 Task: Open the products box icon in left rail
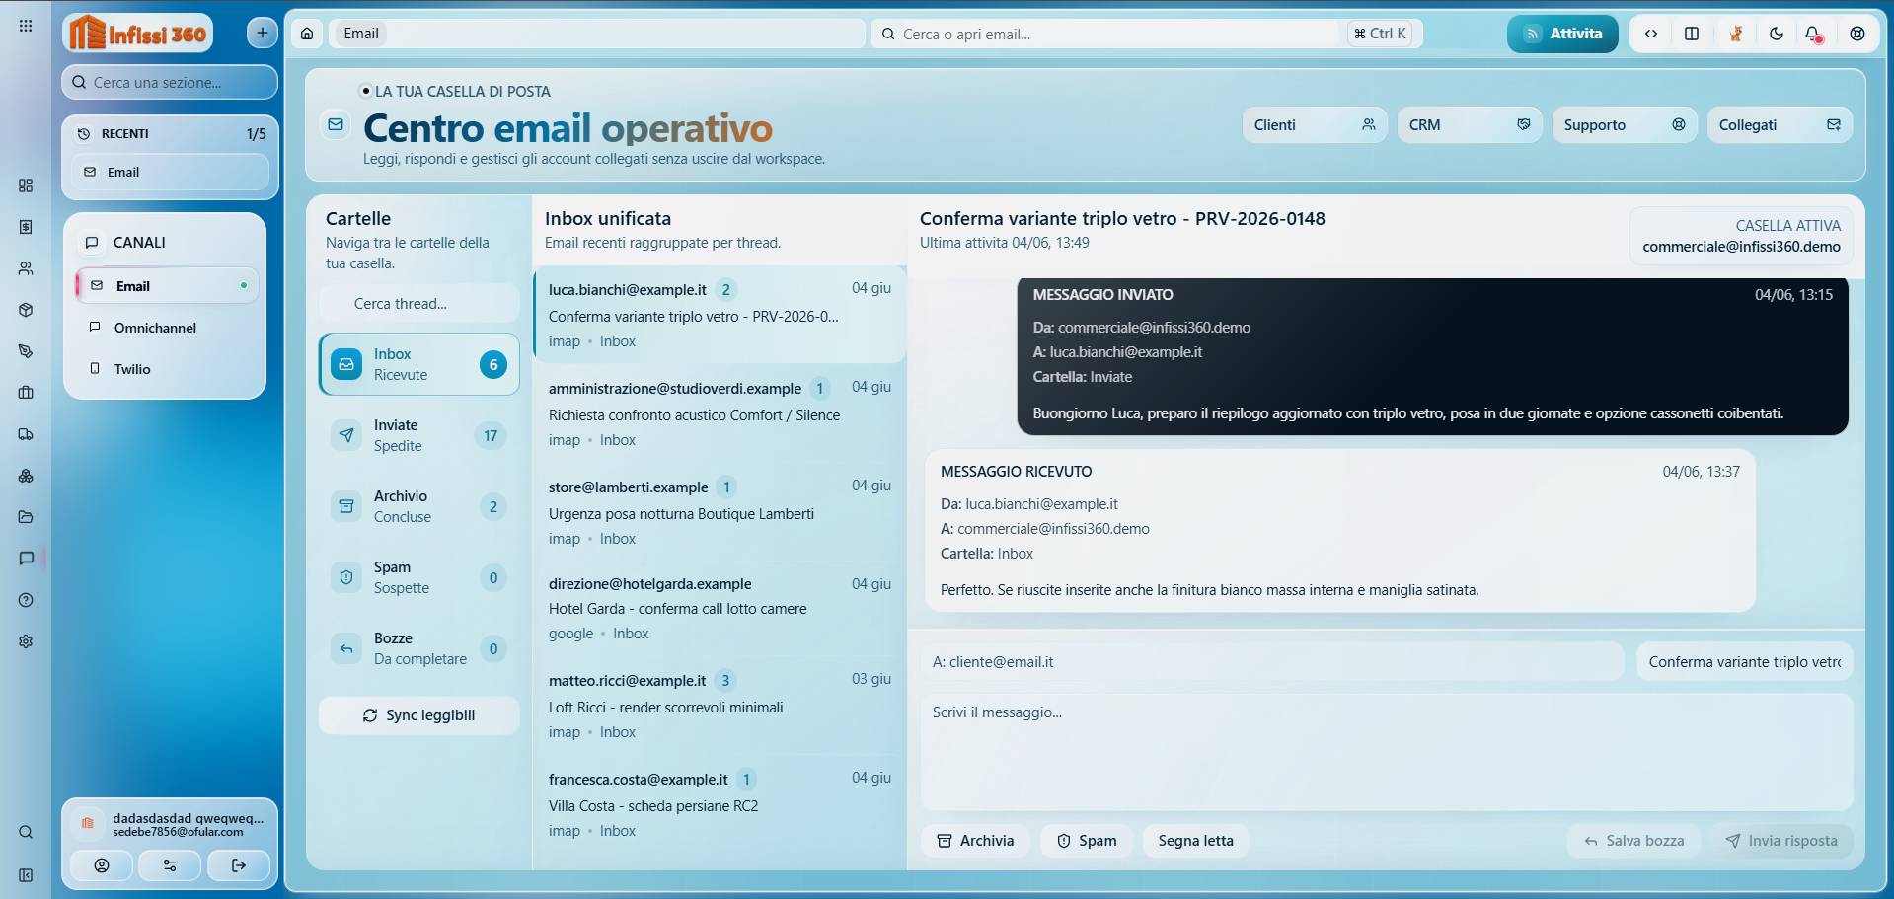(x=26, y=310)
